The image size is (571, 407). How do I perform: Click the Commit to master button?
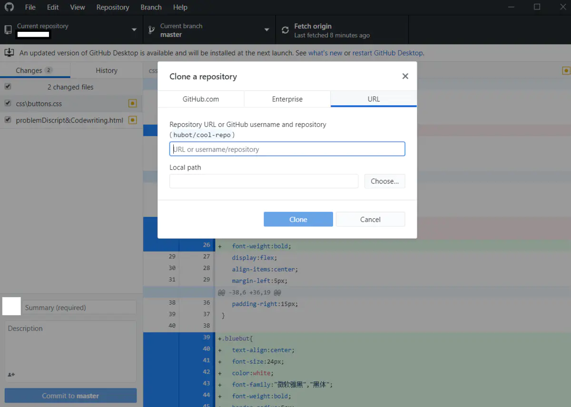point(70,396)
